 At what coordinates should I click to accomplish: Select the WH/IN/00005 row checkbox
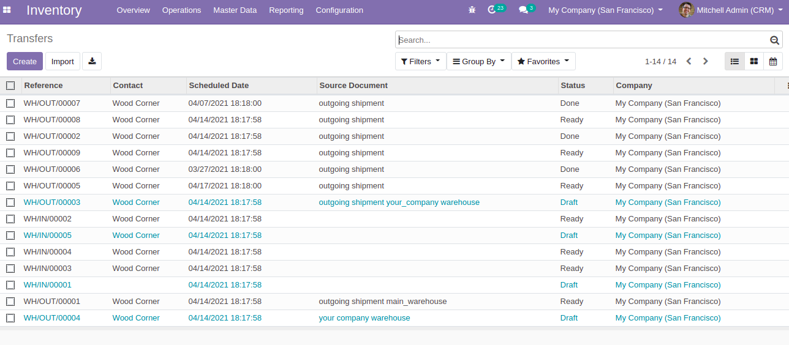tap(10, 236)
